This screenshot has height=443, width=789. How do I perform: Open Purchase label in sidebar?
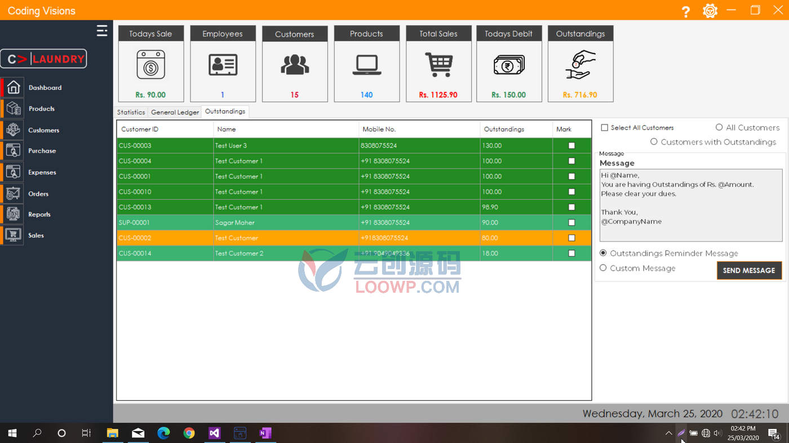click(42, 151)
